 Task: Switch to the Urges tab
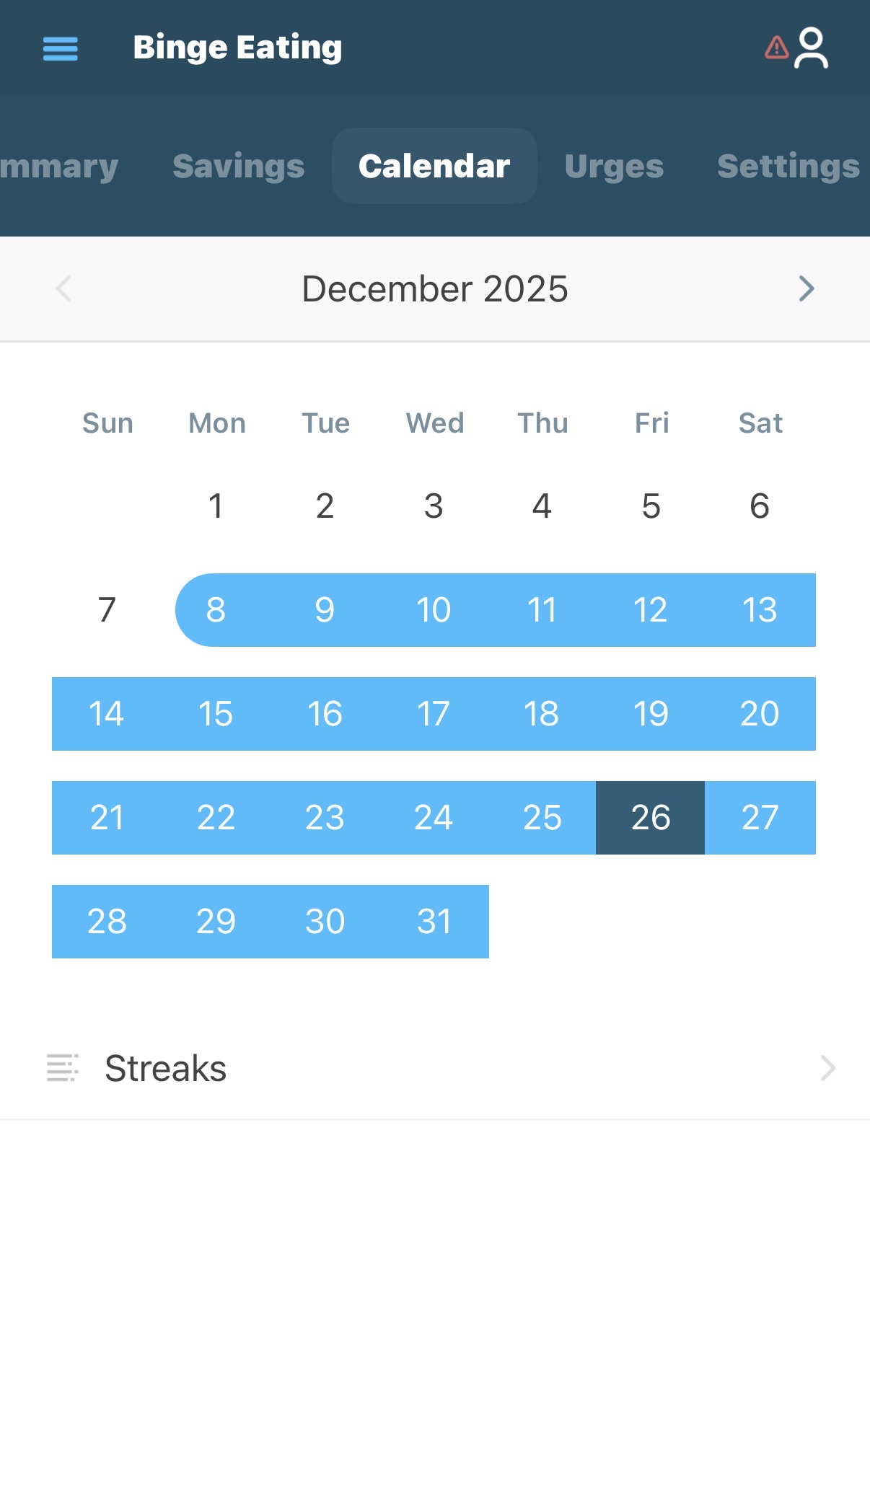614,166
